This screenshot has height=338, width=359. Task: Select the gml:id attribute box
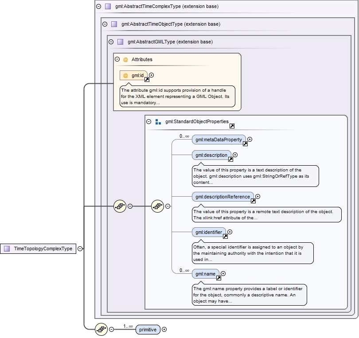[x=133, y=75]
